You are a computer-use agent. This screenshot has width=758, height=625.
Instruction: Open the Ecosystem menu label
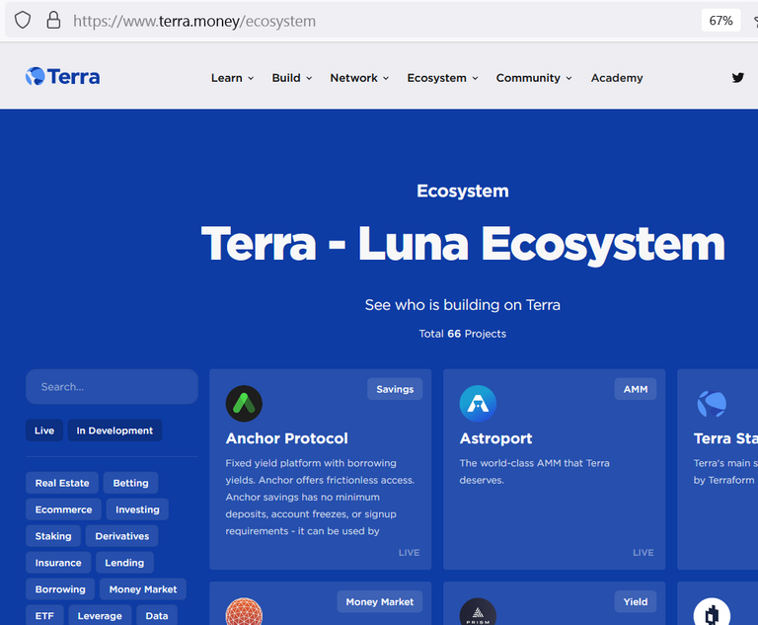(x=436, y=78)
